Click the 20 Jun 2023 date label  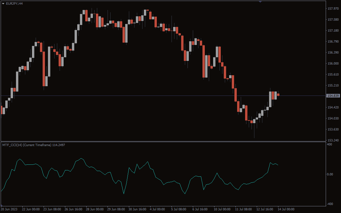pos(9,209)
